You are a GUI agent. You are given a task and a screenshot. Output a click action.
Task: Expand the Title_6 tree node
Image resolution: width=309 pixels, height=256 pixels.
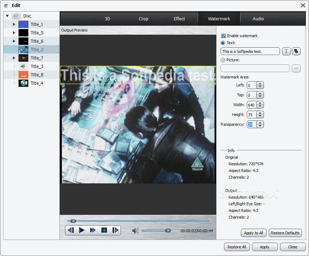(x=14, y=41)
